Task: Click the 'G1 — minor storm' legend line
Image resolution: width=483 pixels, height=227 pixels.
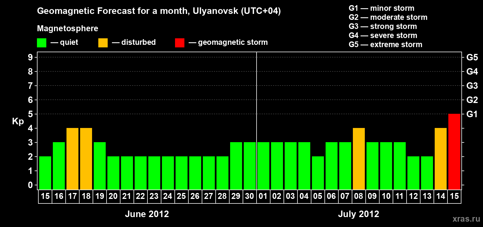Action: [382, 8]
